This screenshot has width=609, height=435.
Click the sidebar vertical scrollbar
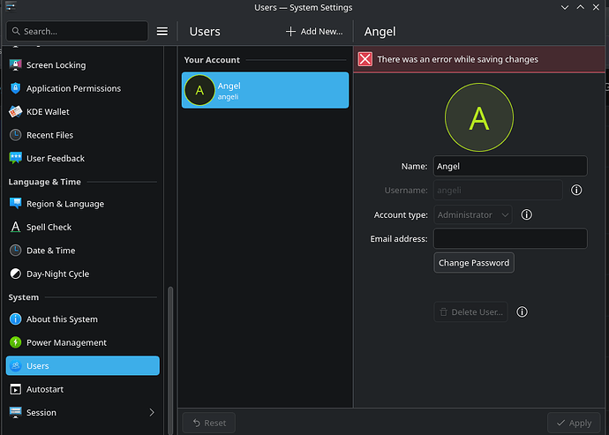[x=170, y=360]
